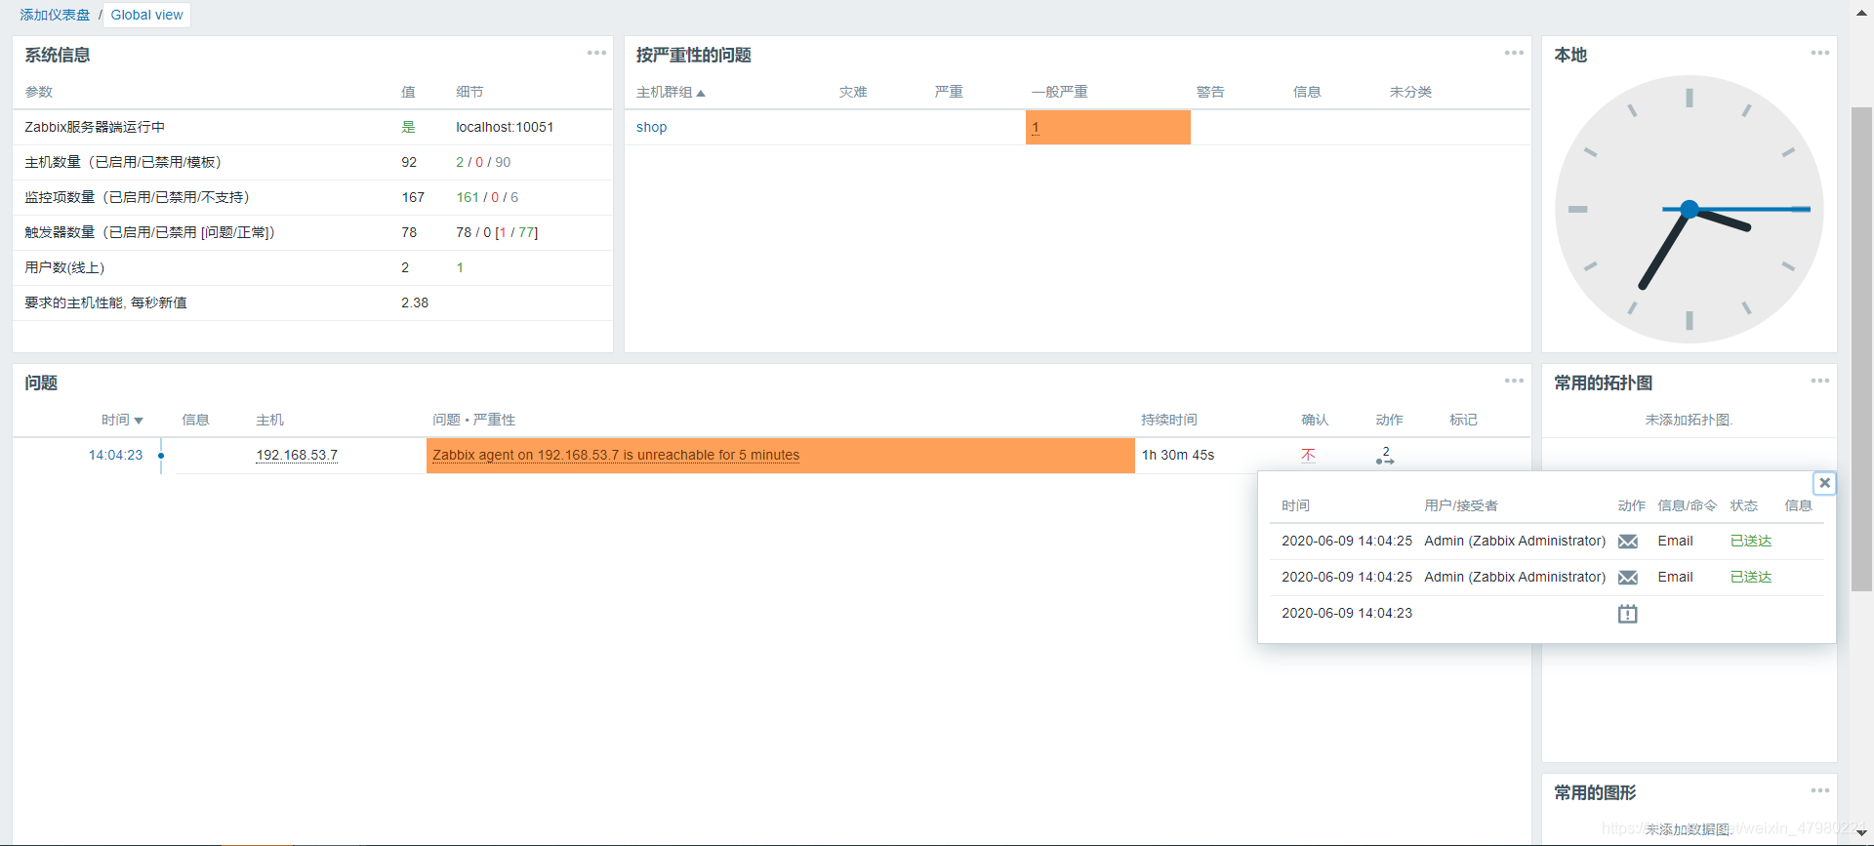
Task: Click the scrollbar up arrow
Action: coord(1861,13)
